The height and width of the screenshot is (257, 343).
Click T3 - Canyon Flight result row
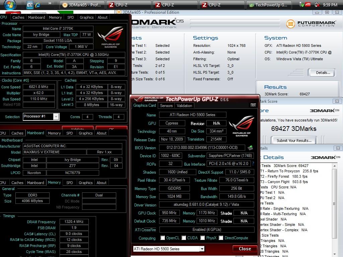pos(284,182)
